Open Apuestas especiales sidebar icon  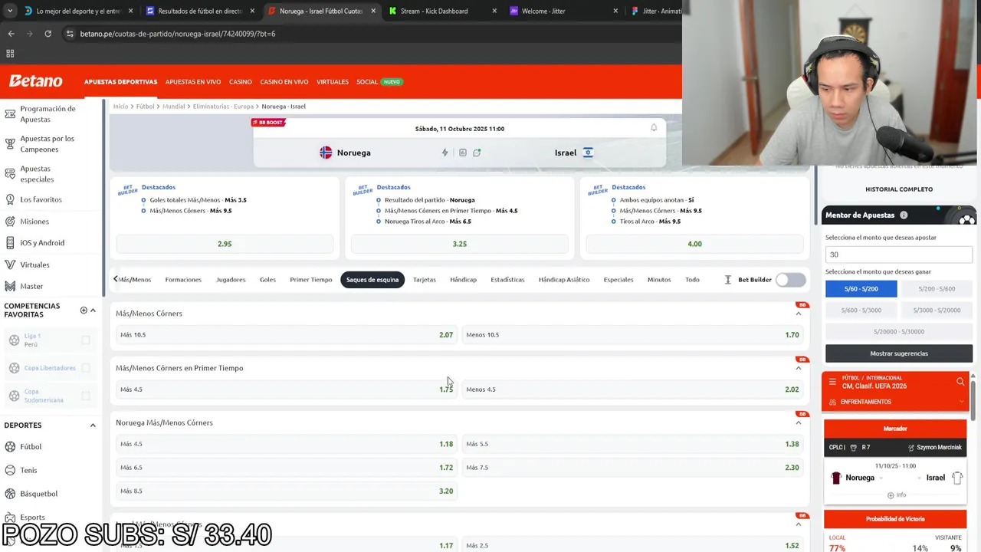tap(10, 174)
